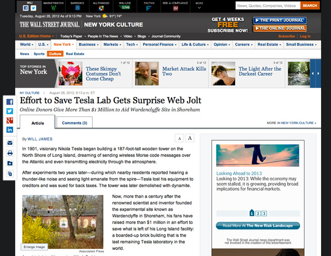Image resolution: width=331 pixels, height=256 pixels.
Task: Open New York section menu
Action: coord(63,45)
